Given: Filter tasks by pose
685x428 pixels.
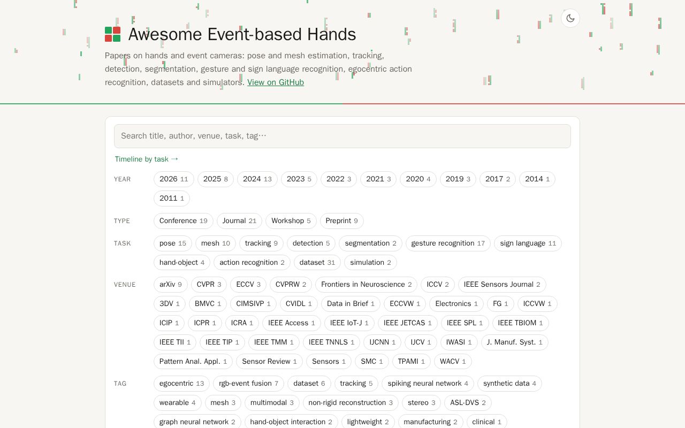Looking at the screenshot, I should pos(173,243).
